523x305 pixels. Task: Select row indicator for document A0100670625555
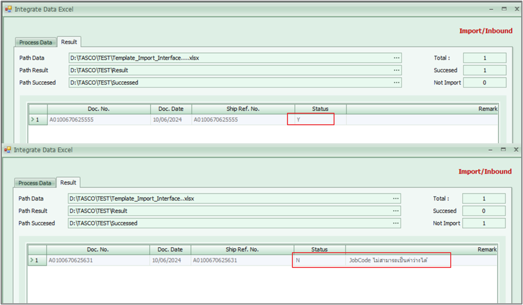tap(38, 120)
